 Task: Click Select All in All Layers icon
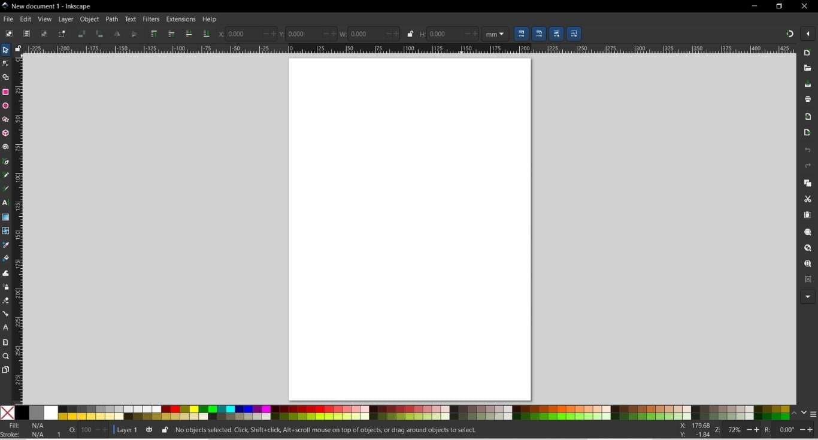[x=26, y=34]
